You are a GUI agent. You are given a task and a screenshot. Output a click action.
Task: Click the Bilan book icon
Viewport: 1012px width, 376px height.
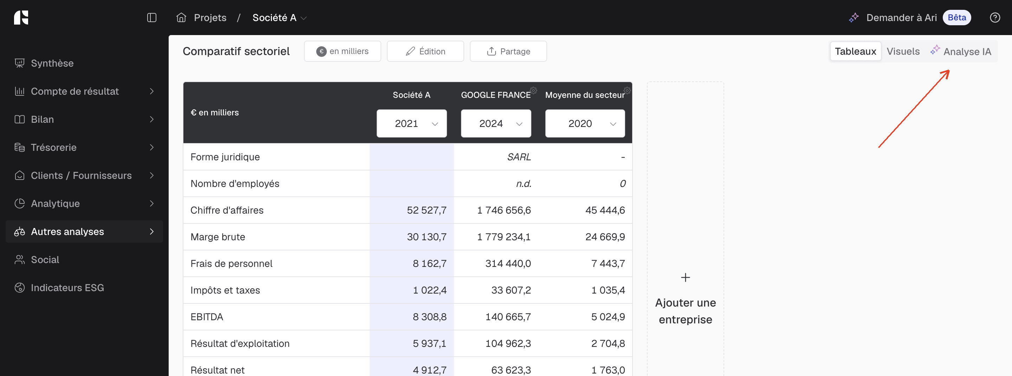tap(19, 119)
